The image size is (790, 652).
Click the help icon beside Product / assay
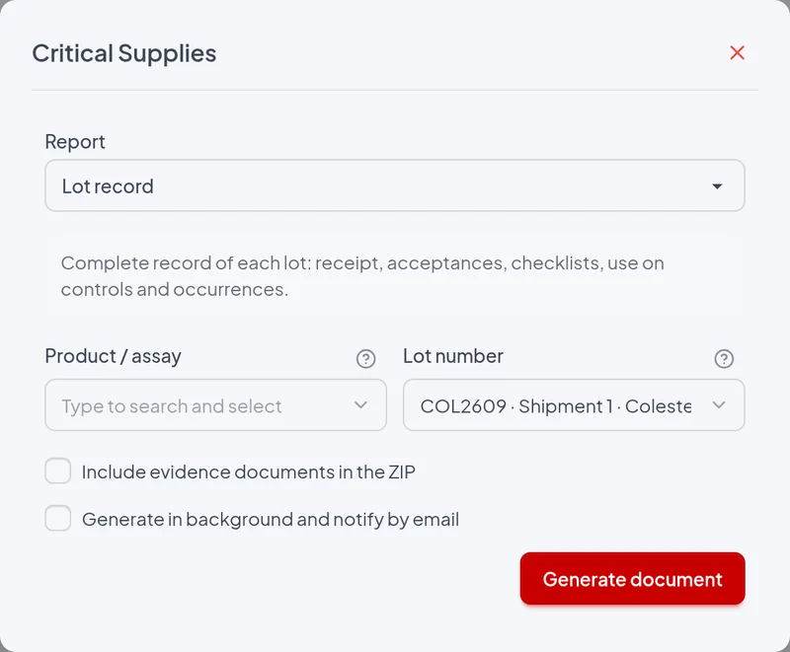click(x=365, y=359)
